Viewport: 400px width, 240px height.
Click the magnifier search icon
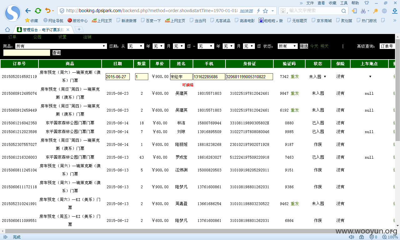coord(344,11)
